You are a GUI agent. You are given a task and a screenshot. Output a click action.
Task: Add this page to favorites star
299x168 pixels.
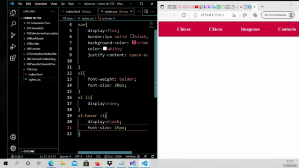point(234,15)
